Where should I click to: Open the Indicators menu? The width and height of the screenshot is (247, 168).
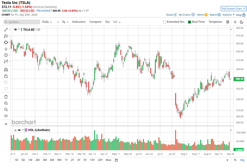pyautogui.click(x=79, y=22)
